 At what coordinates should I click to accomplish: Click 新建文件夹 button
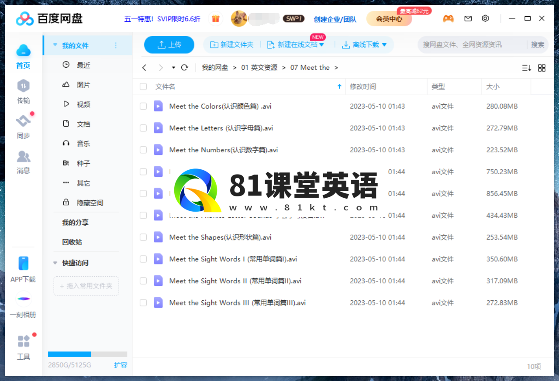(x=232, y=45)
